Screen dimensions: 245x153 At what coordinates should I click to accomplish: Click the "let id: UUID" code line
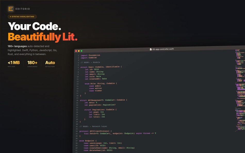[92, 70]
